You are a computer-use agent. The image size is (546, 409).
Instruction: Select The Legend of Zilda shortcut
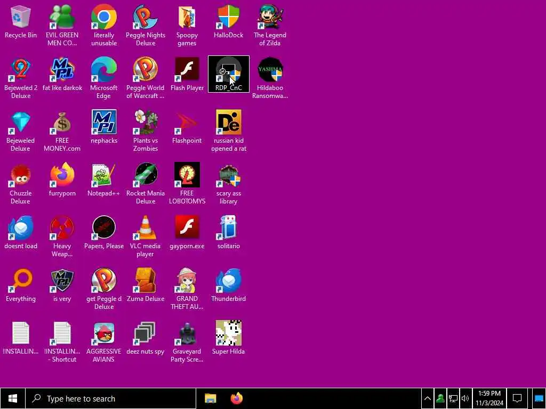click(x=270, y=25)
